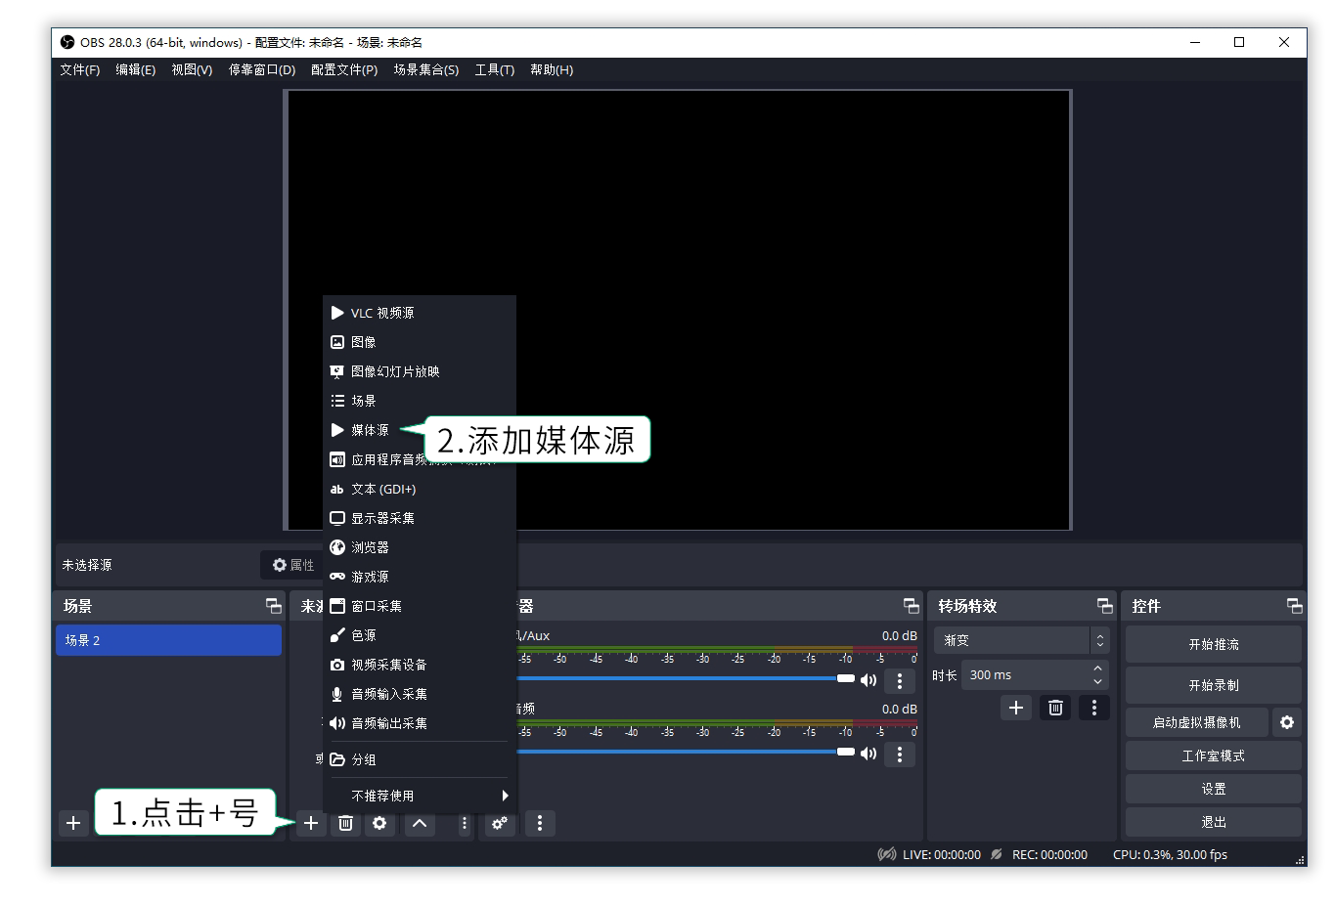Enable 工作室模式 studio mode

point(1214,755)
